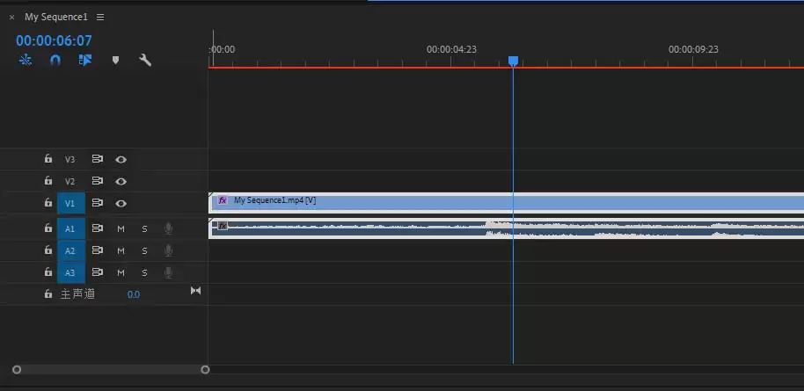This screenshot has height=391, width=804.
Task: Hide V2 track output with eye
Action: click(121, 181)
